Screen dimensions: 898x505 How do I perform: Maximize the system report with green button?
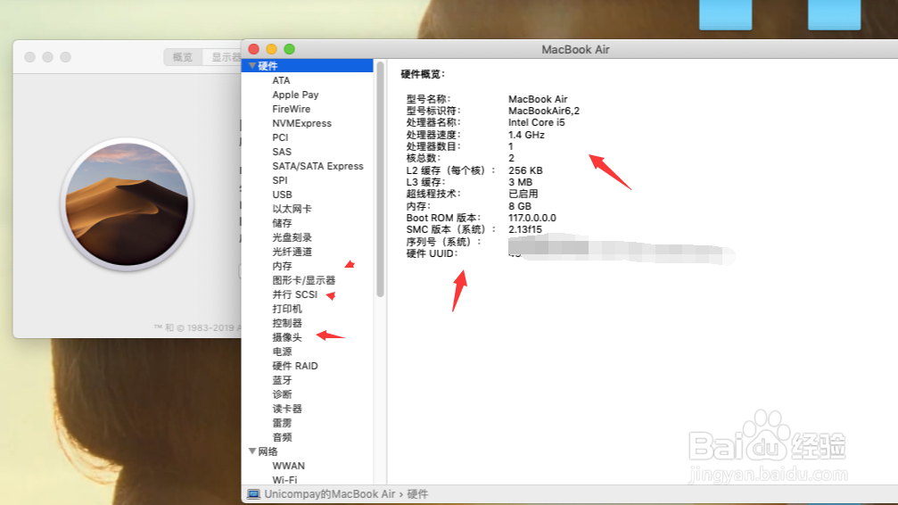(x=289, y=49)
